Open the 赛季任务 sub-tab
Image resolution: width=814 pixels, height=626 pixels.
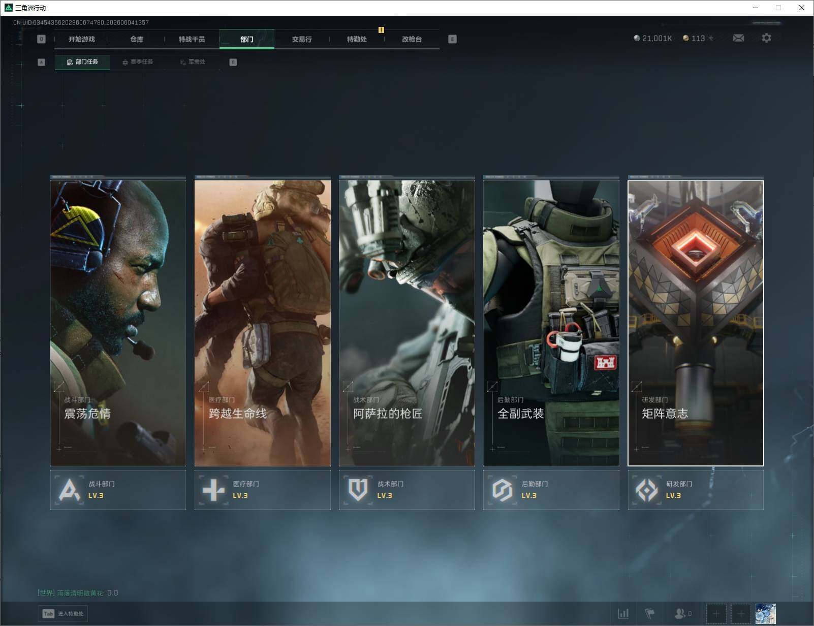pos(138,62)
